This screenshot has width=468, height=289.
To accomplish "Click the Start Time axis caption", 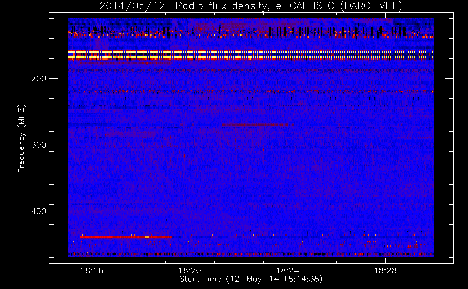I will point(250,279).
